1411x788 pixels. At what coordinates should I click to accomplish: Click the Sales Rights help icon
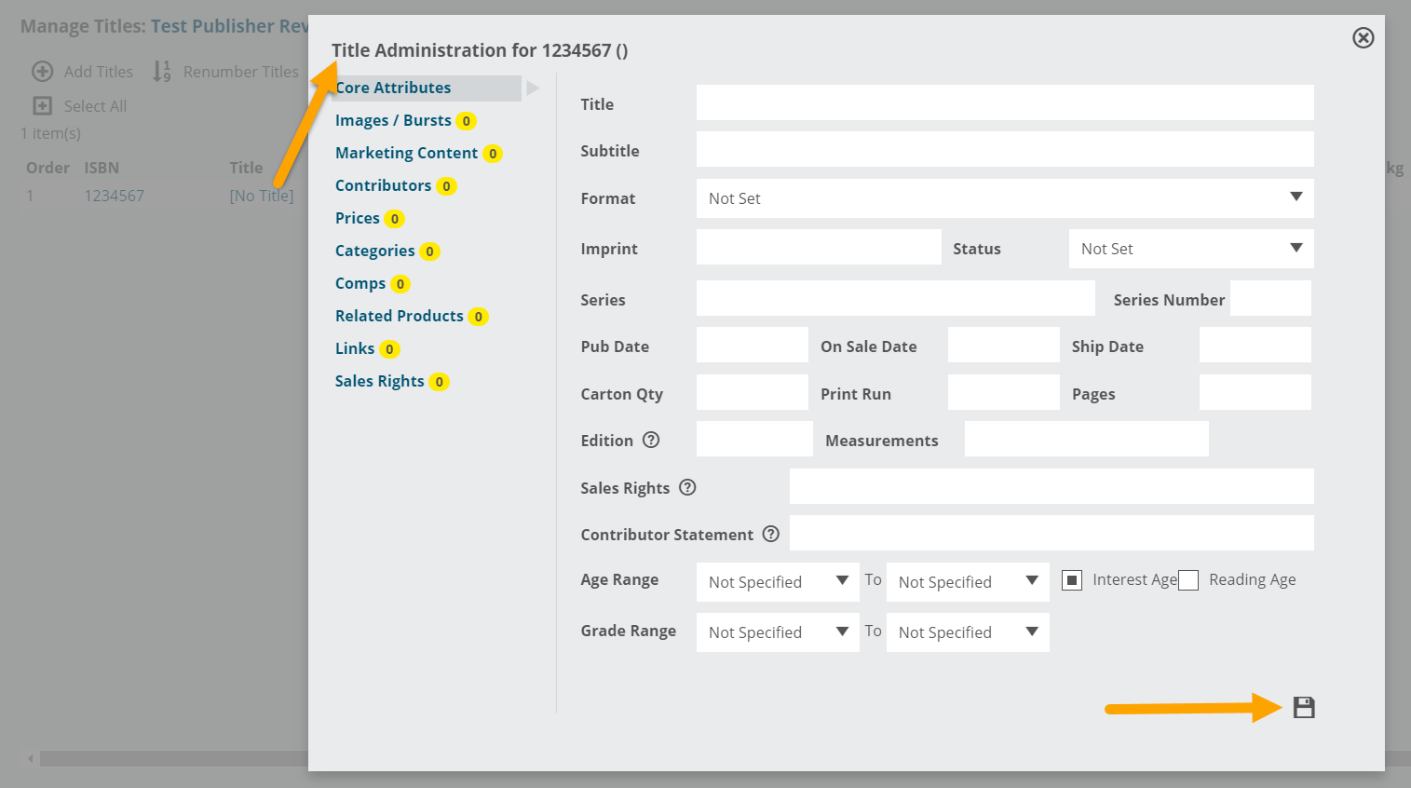(x=687, y=487)
